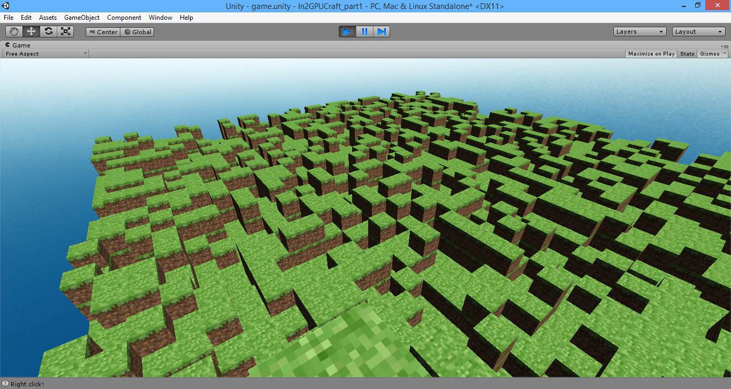Toggle the Stats overlay
731x389 pixels.
(x=687, y=53)
